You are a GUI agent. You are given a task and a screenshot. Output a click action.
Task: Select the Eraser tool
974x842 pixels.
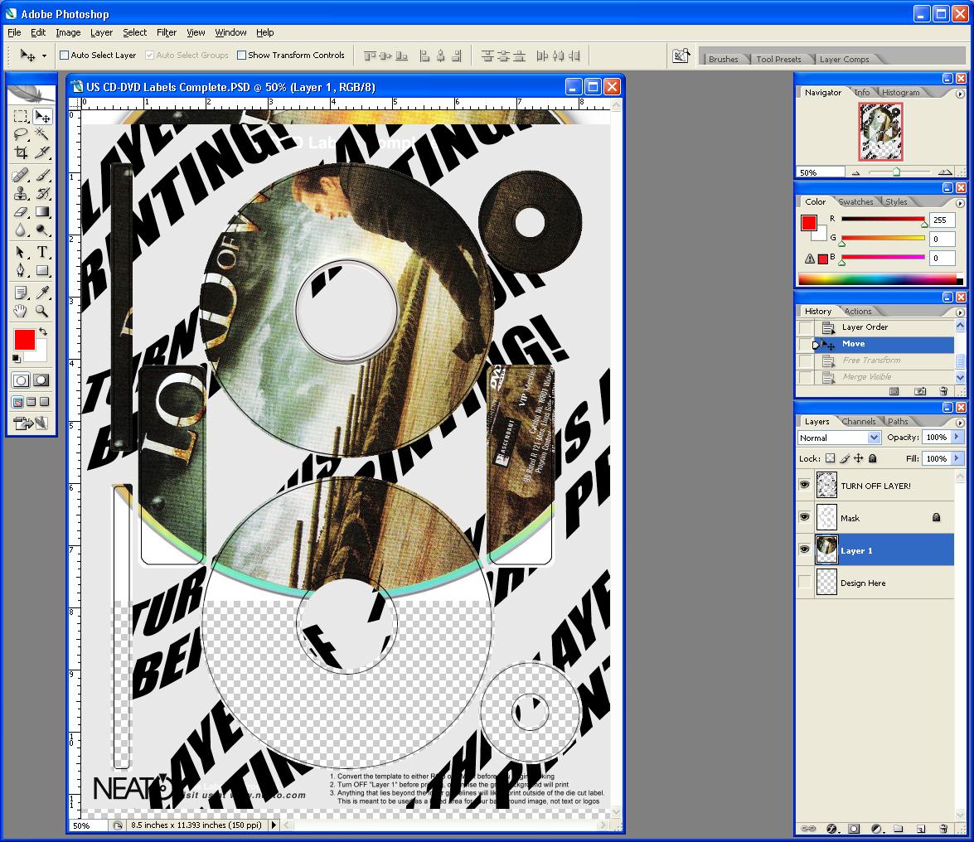(21, 211)
